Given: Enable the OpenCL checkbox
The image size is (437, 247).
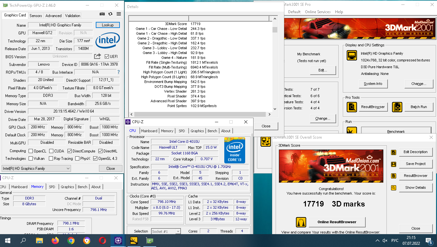Looking at the screenshot, I should tap(31, 151).
